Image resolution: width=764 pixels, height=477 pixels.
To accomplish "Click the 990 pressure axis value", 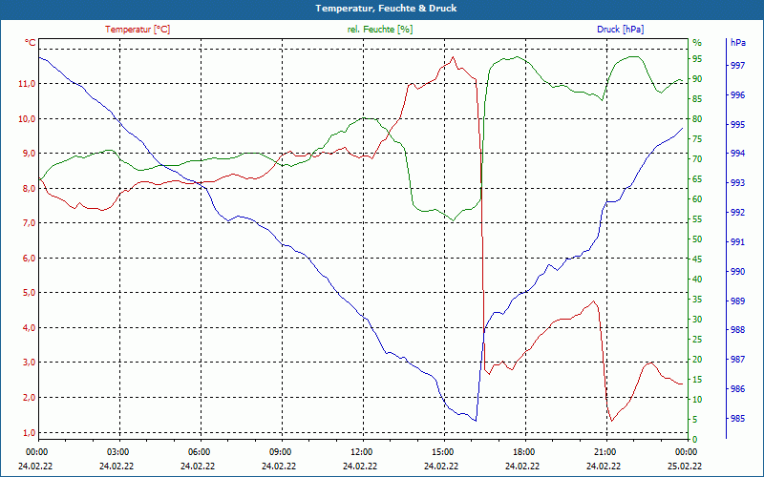I will pyautogui.click(x=737, y=272).
